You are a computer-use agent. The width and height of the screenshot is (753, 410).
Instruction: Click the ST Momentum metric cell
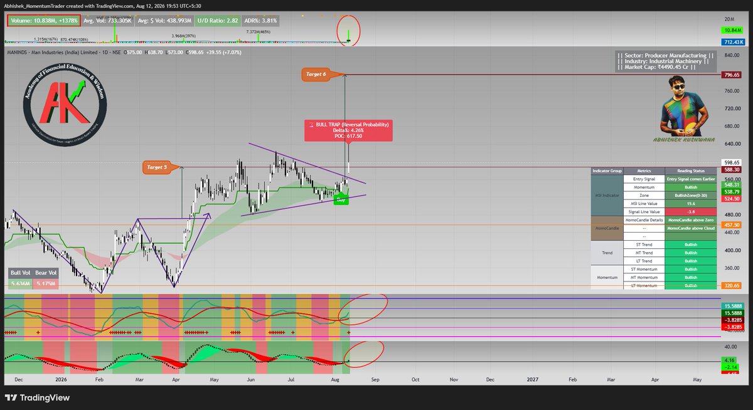coord(644,269)
